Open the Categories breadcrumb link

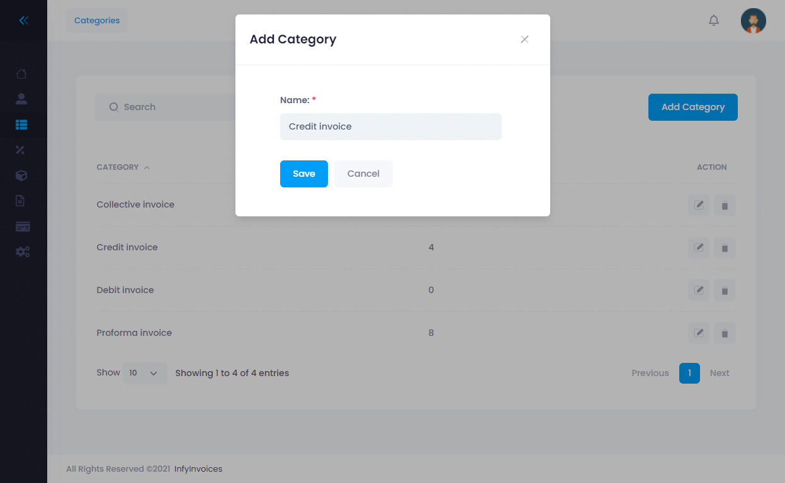96,20
